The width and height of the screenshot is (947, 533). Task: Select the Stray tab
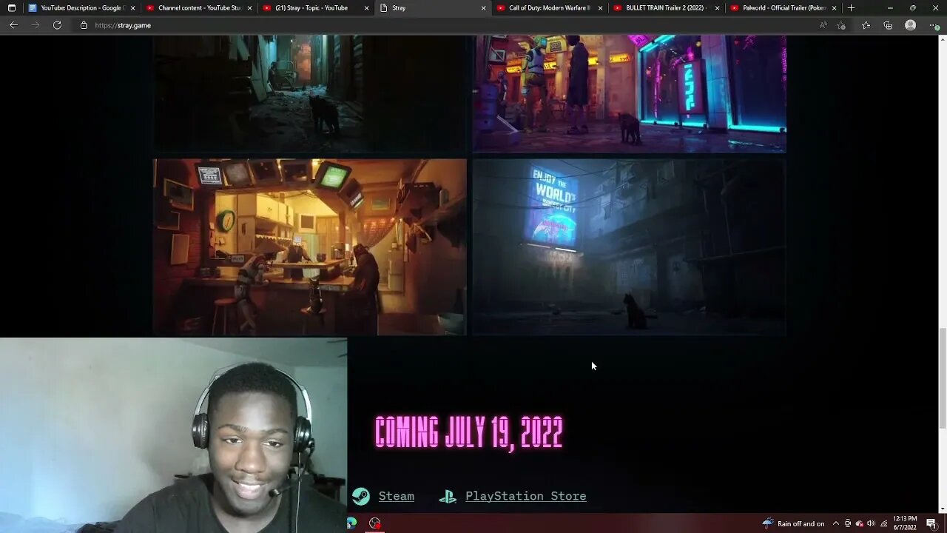click(433, 8)
